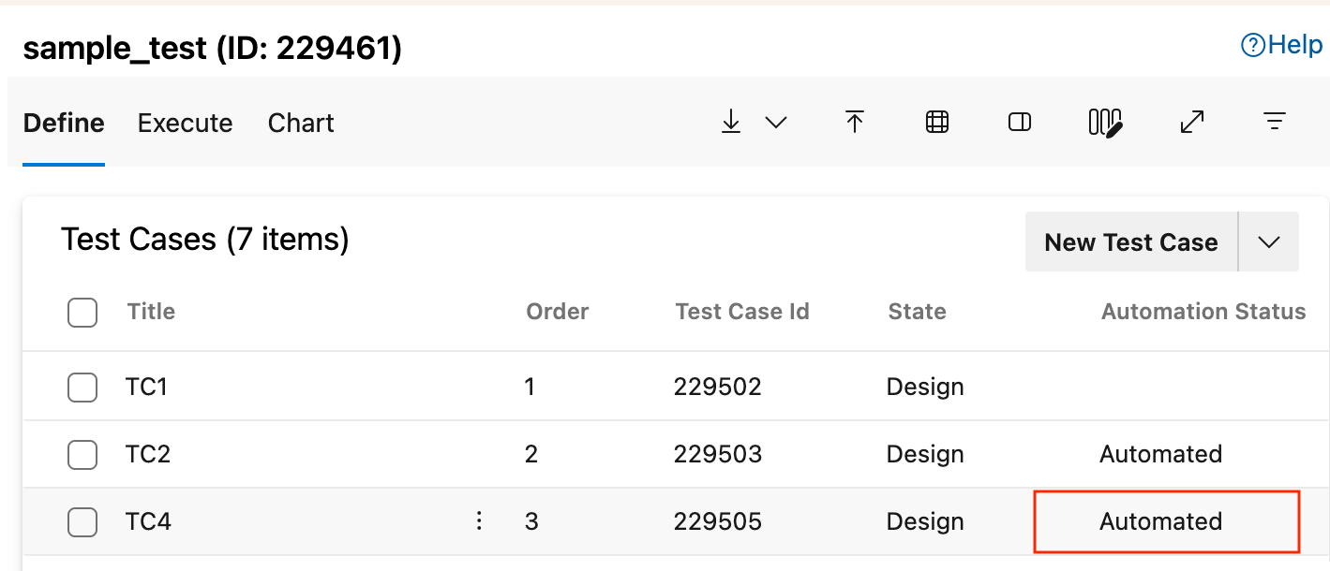1330x571 pixels.
Task: Click the New Test Case button
Action: 1130,242
